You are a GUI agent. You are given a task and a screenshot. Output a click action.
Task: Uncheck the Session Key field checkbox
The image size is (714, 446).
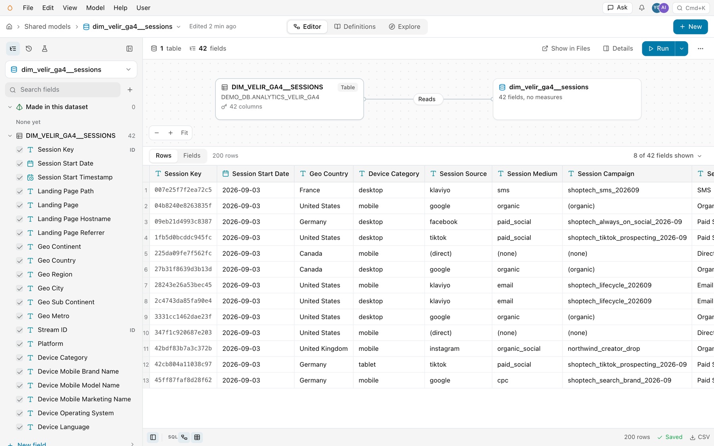19,149
